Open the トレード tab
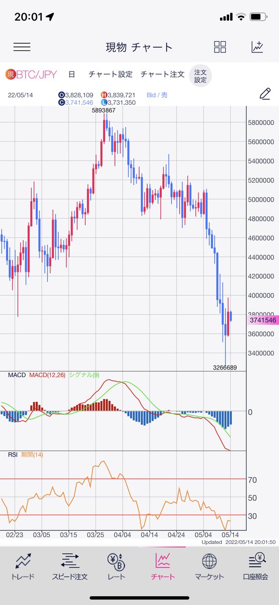The width and height of the screenshot is (279, 605). (23, 566)
